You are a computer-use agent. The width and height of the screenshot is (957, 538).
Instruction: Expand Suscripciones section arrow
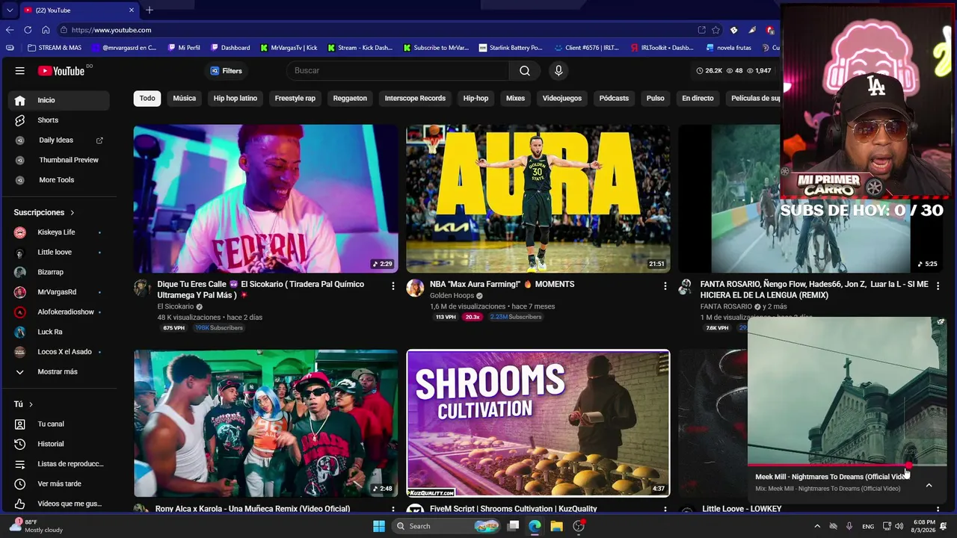(x=72, y=213)
